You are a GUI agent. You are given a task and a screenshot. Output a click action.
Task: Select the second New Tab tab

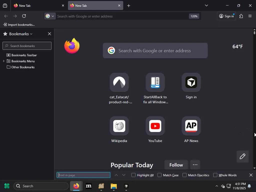pyautogui.click(x=95, y=5)
